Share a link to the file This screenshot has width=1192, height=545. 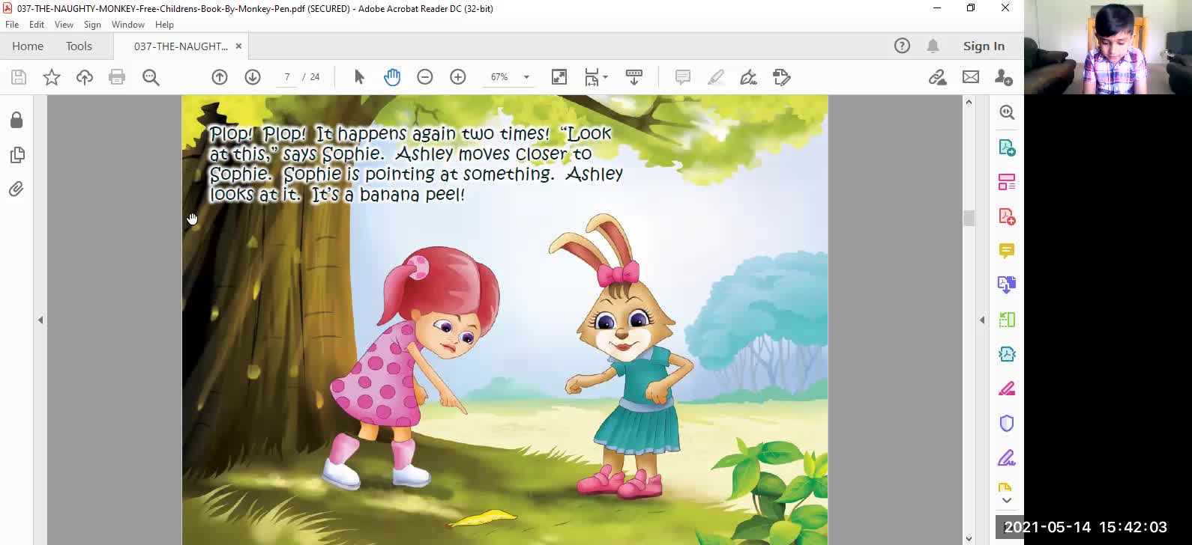pyautogui.click(x=937, y=77)
